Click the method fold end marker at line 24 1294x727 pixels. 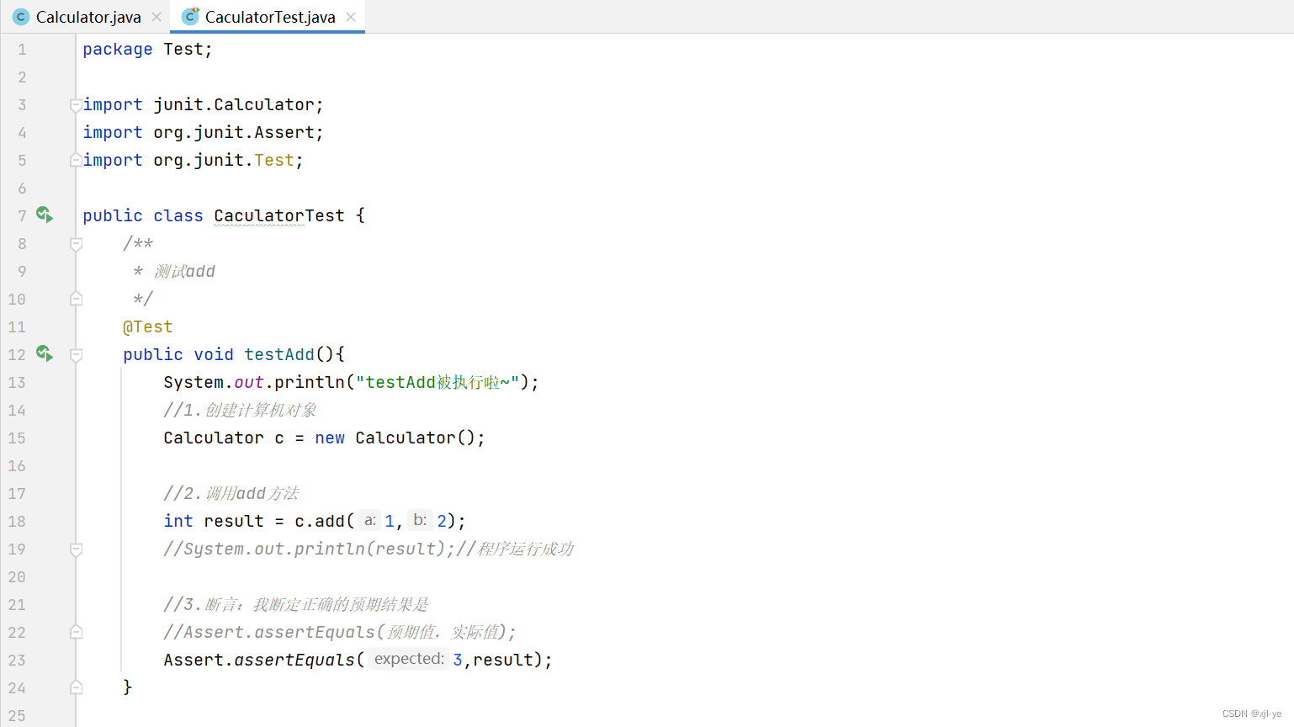click(x=76, y=687)
